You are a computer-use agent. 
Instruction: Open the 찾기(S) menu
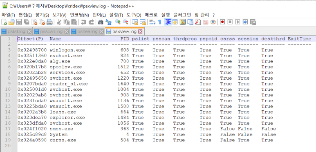click(42, 15)
